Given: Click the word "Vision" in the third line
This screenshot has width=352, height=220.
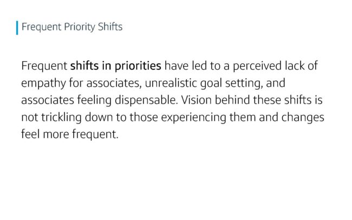Looking at the screenshot, I should pyautogui.click(x=196, y=100).
